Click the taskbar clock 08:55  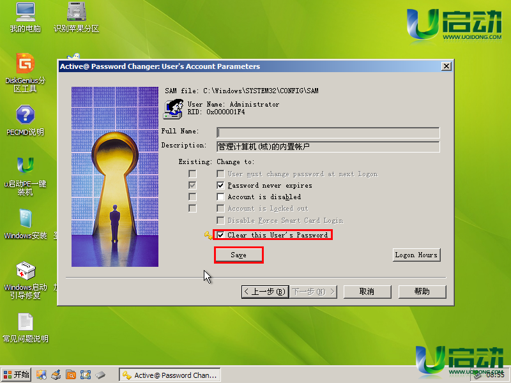(496, 375)
